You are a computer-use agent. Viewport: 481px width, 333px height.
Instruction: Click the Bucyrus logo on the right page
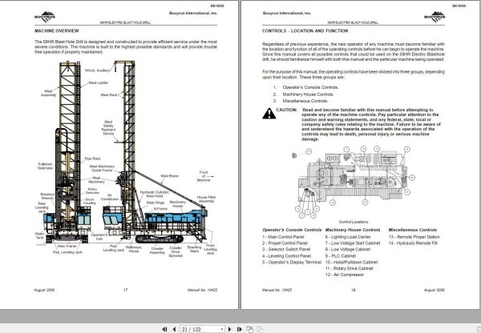435,17
